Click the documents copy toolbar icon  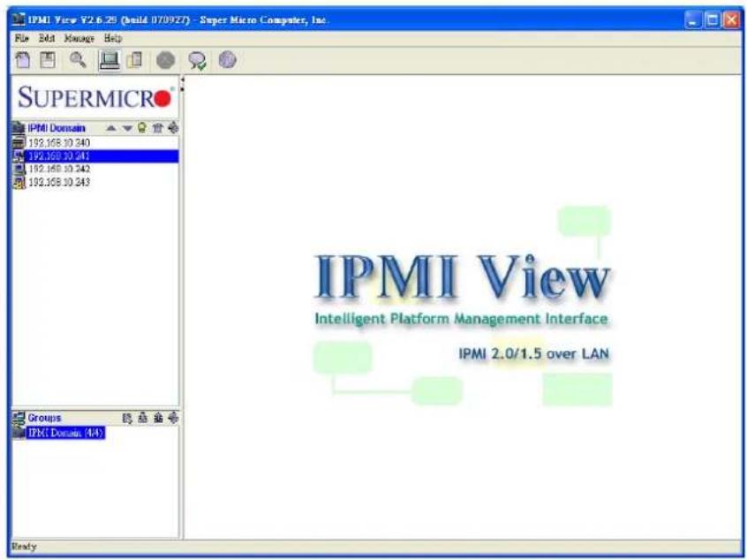pos(135,60)
